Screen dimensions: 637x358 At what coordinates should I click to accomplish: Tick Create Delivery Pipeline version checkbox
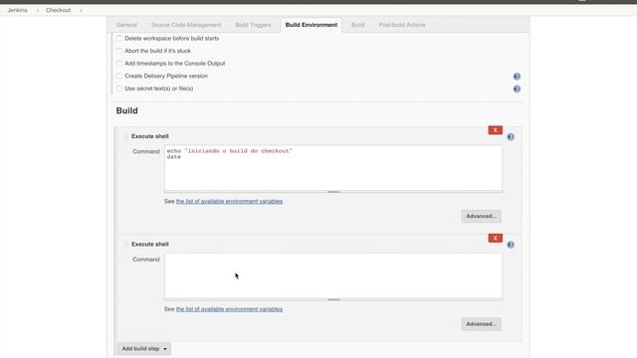119,76
